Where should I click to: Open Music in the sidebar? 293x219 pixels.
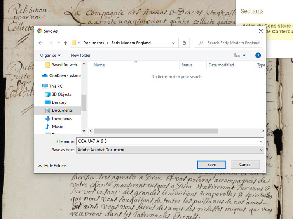[54, 127]
